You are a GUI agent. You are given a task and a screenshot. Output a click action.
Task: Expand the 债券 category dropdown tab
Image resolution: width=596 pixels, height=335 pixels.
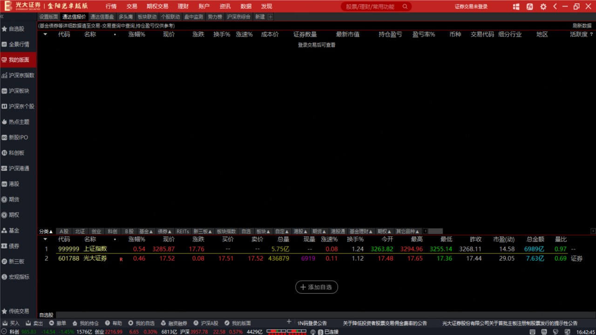(164, 231)
